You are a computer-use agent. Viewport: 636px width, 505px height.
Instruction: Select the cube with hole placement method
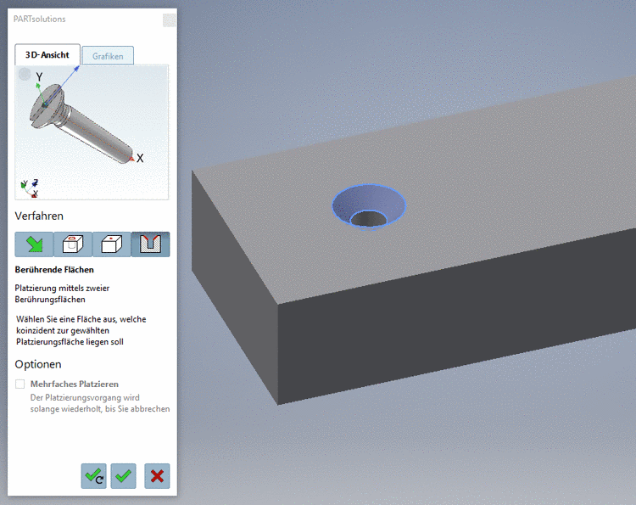coord(73,244)
